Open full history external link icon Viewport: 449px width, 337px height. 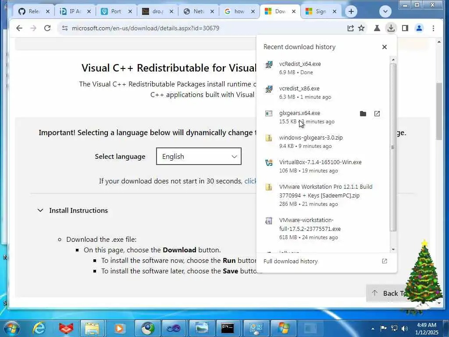384,261
